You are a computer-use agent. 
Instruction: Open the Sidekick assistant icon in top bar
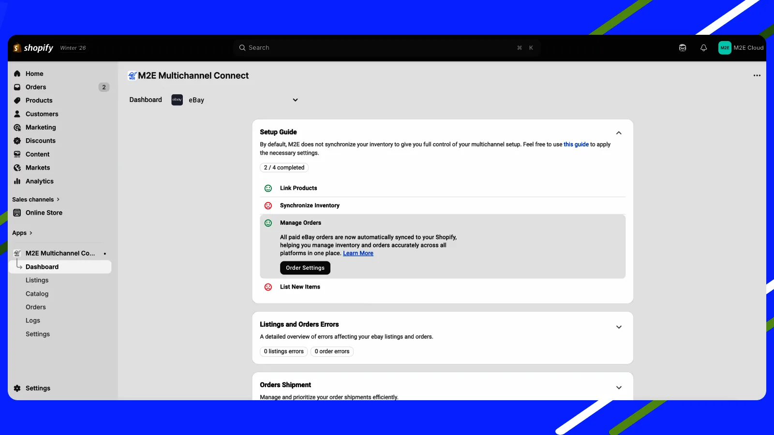(683, 48)
